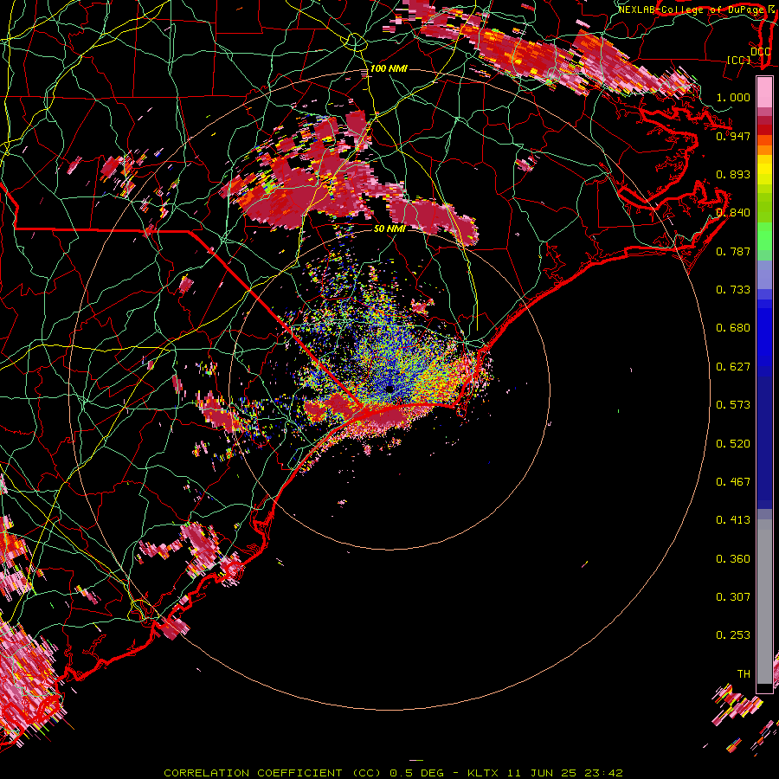Select the 0.627 scale value
The height and width of the screenshot is (779, 779).
coord(733,367)
